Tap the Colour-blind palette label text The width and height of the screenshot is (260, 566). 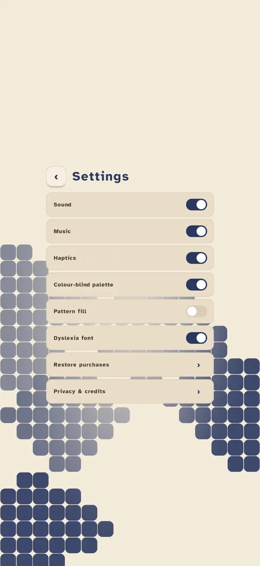click(83, 285)
